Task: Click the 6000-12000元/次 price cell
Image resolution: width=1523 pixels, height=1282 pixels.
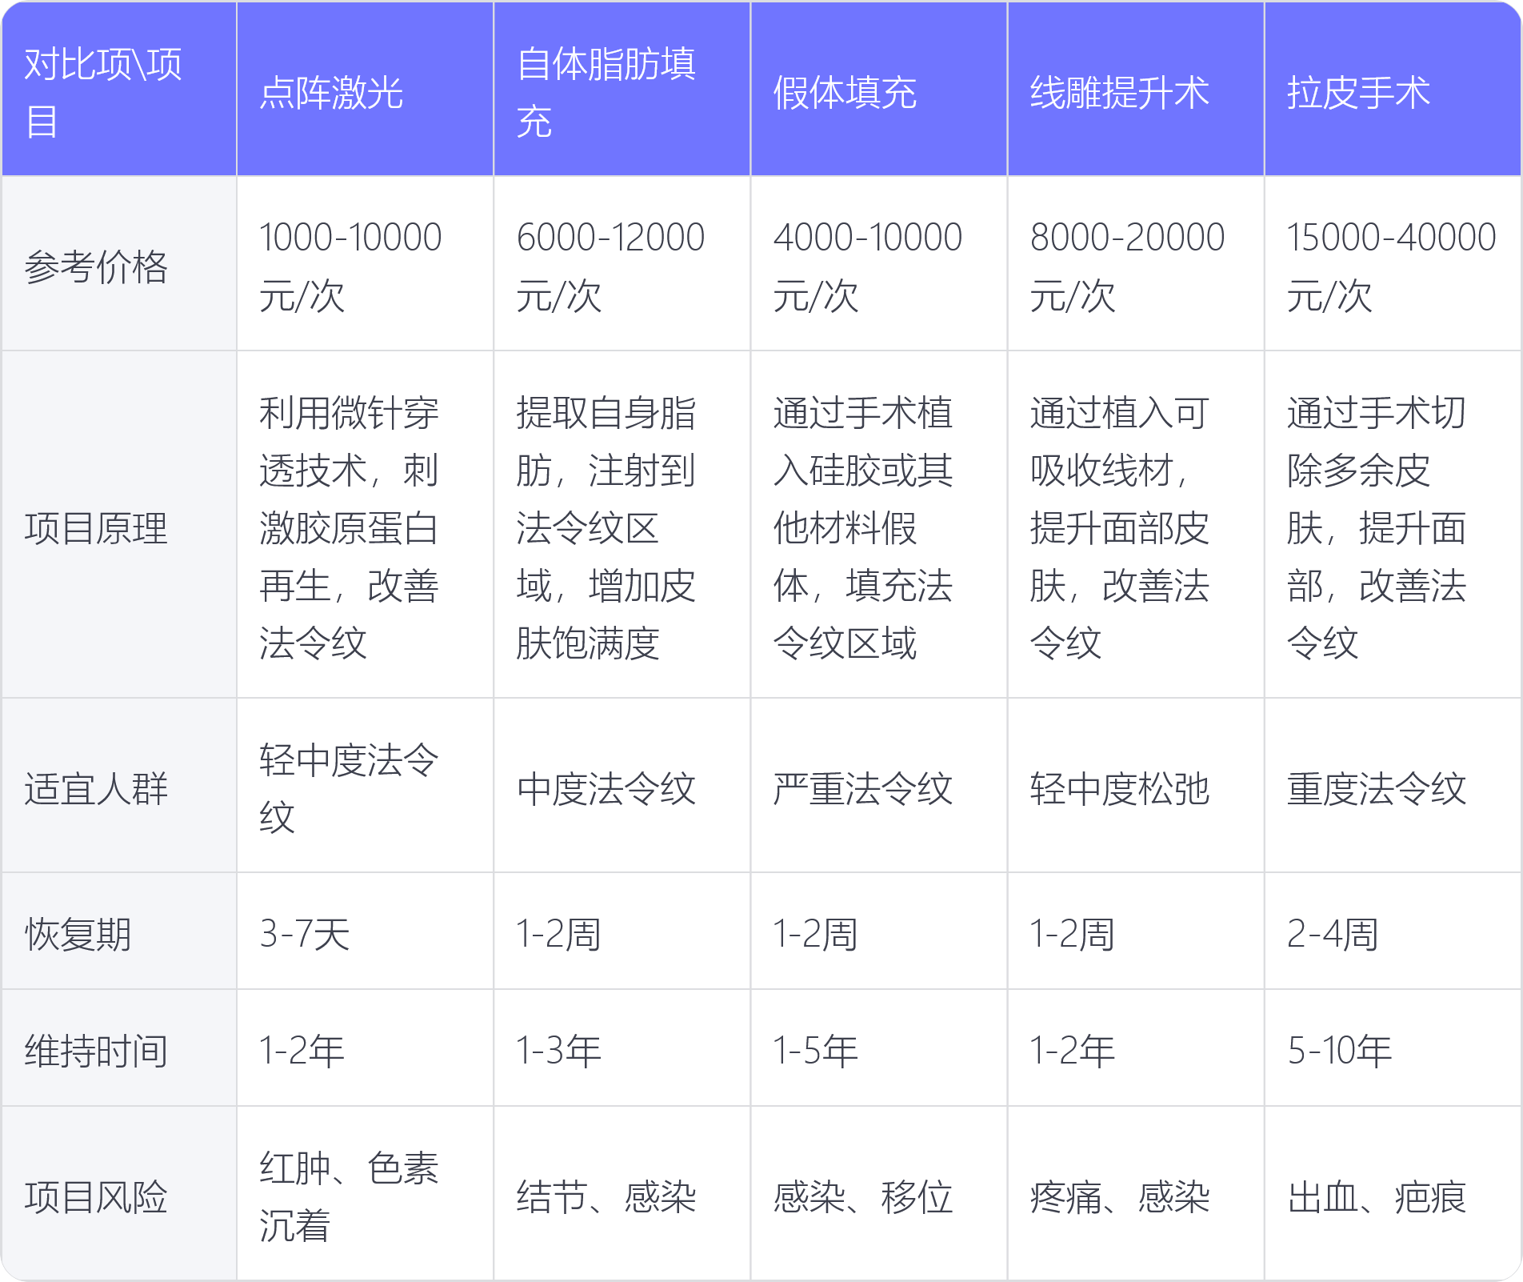Action: click(622, 263)
